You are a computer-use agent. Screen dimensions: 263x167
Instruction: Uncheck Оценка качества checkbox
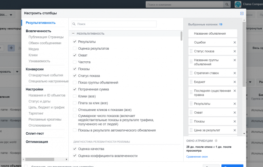(74, 149)
